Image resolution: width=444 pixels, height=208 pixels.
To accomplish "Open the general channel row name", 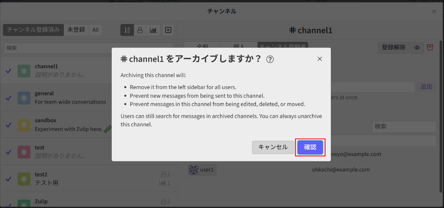I will (44, 93).
